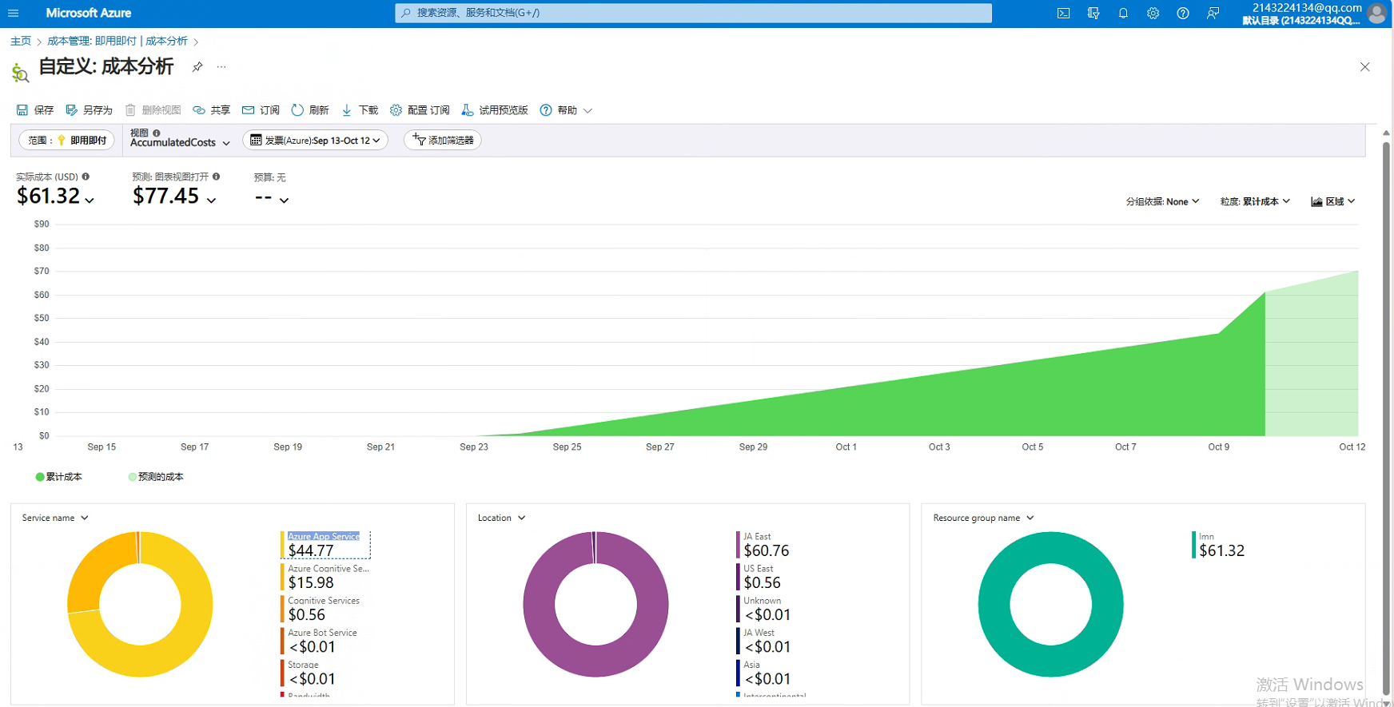This screenshot has height=707, width=1394.
Task: Show info icon beside forecast label
Action: click(216, 177)
